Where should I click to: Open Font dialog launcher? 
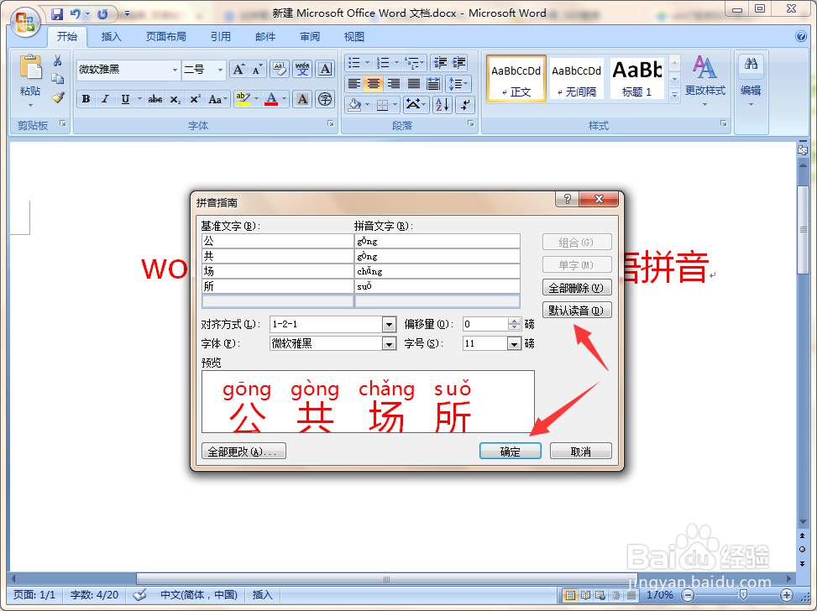point(330,123)
